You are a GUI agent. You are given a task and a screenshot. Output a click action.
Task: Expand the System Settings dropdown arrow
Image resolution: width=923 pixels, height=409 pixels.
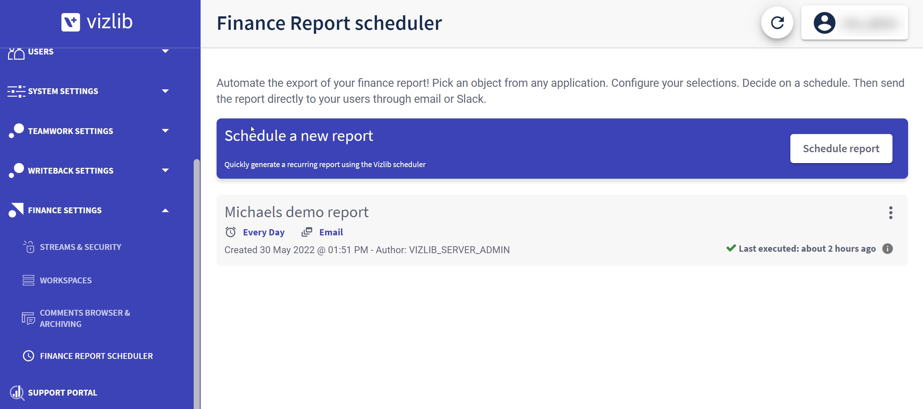(165, 91)
